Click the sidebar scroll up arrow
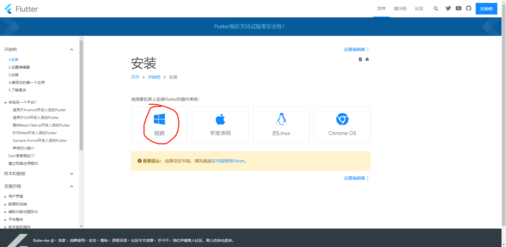Screen dimensions: 506x247 coord(81,38)
